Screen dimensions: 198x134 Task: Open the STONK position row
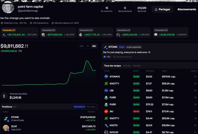[49, 119]
